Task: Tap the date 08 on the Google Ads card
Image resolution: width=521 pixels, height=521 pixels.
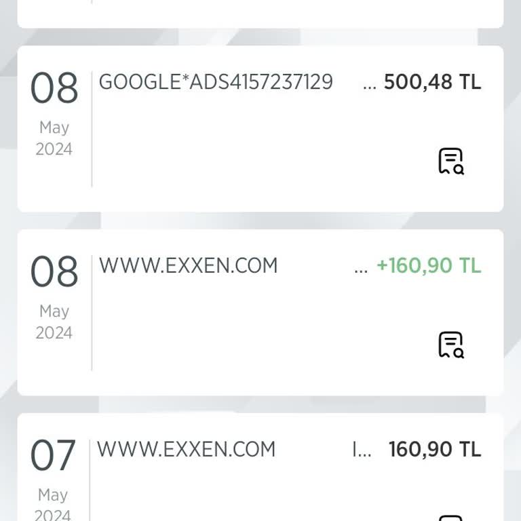Action: (x=54, y=89)
